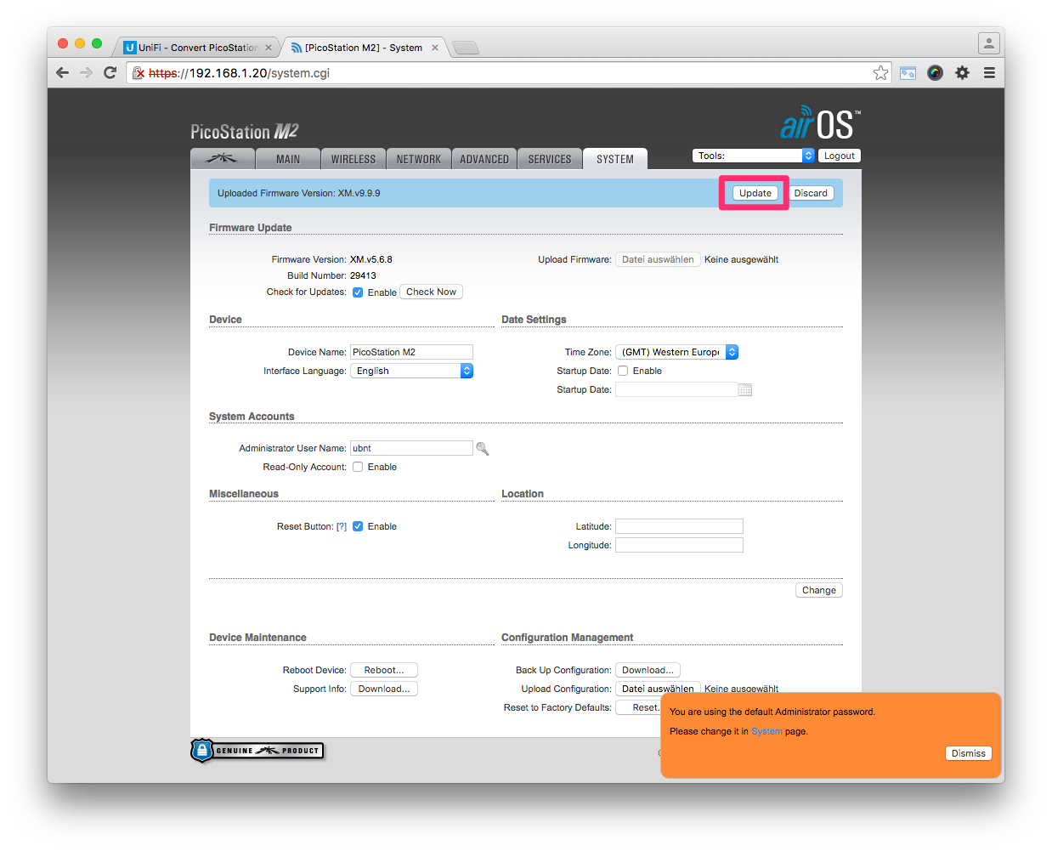Click the extension icon right of the bookmark star
Screen dimensions: 1052x851
908,73
